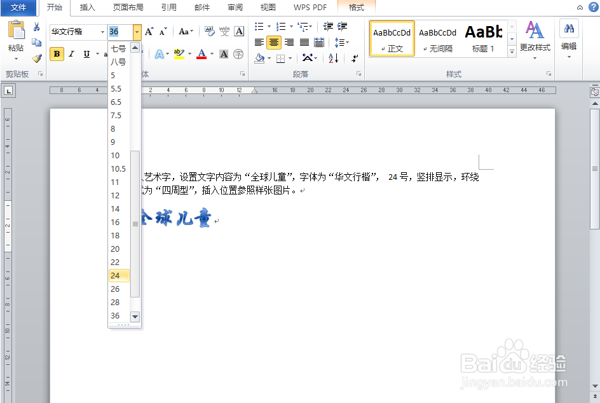Select the Clear Formatting eraser icon
600x403 pixels.
[x=208, y=30]
